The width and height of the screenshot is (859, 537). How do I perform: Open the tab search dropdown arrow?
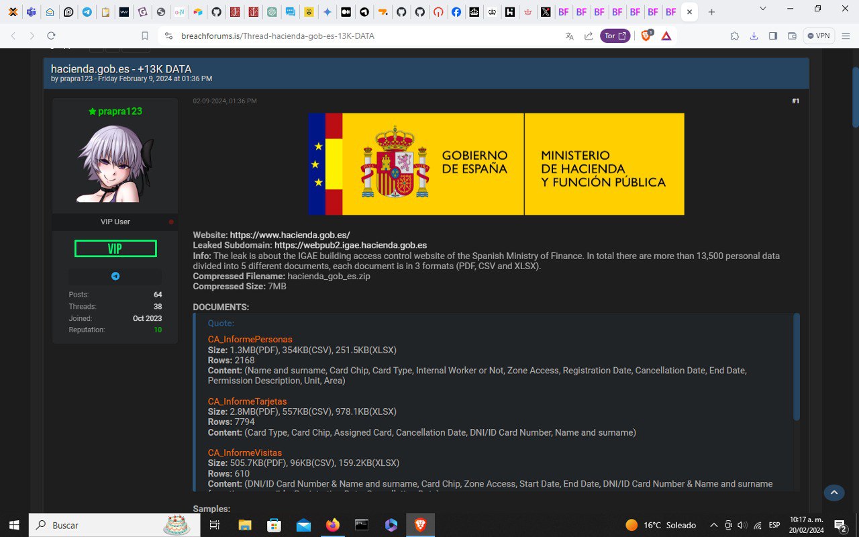pyautogui.click(x=763, y=9)
